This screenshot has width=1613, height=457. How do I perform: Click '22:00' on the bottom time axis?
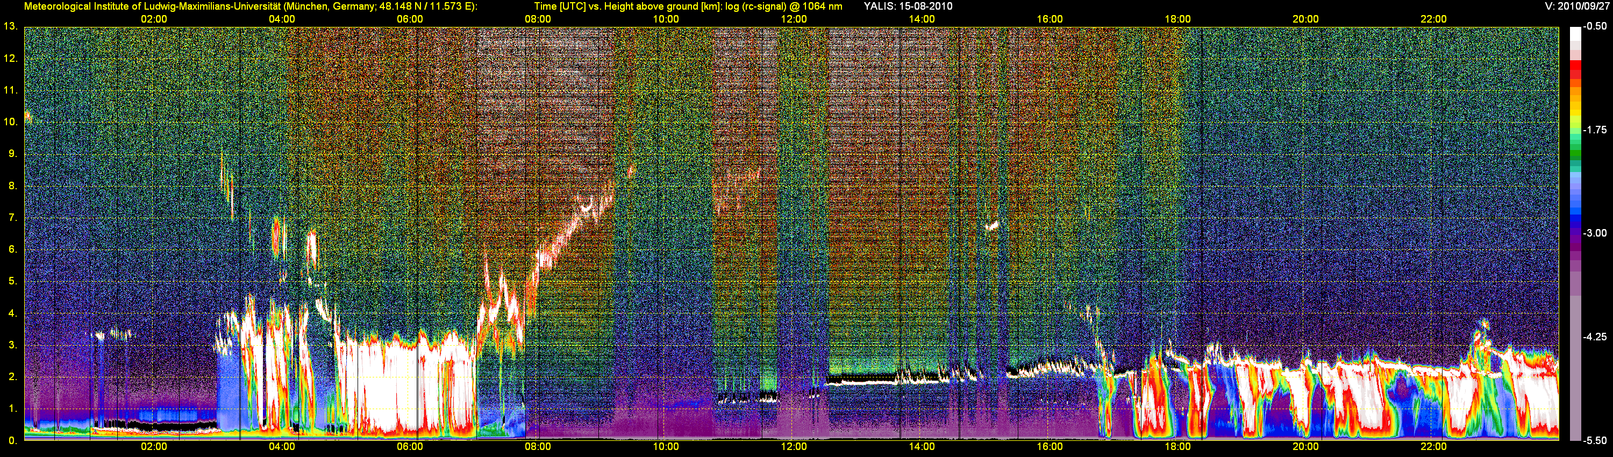click(x=1433, y=447)
